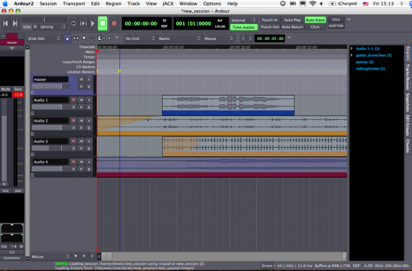Toggle Auto Play button
Screen dimensions: 412x271
tap(293, 20)
